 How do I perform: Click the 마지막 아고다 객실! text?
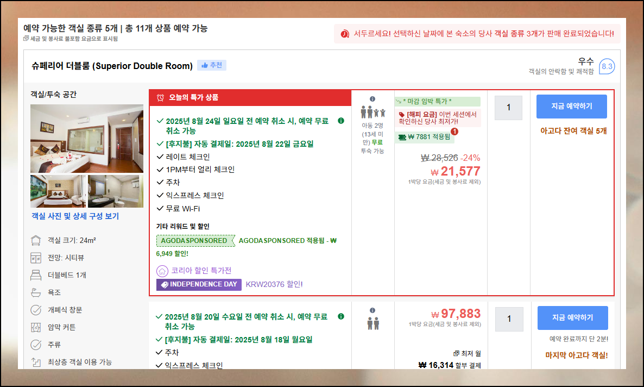click(x=577, y=355)
